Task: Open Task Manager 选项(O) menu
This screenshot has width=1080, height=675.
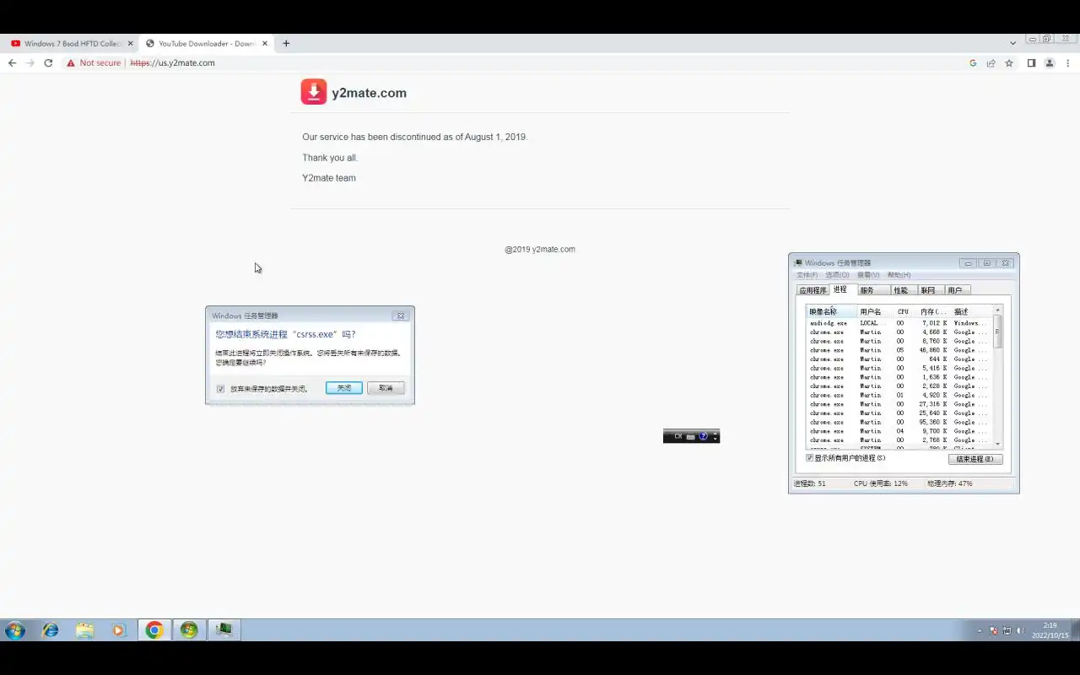Action: (x=837, y=275)
